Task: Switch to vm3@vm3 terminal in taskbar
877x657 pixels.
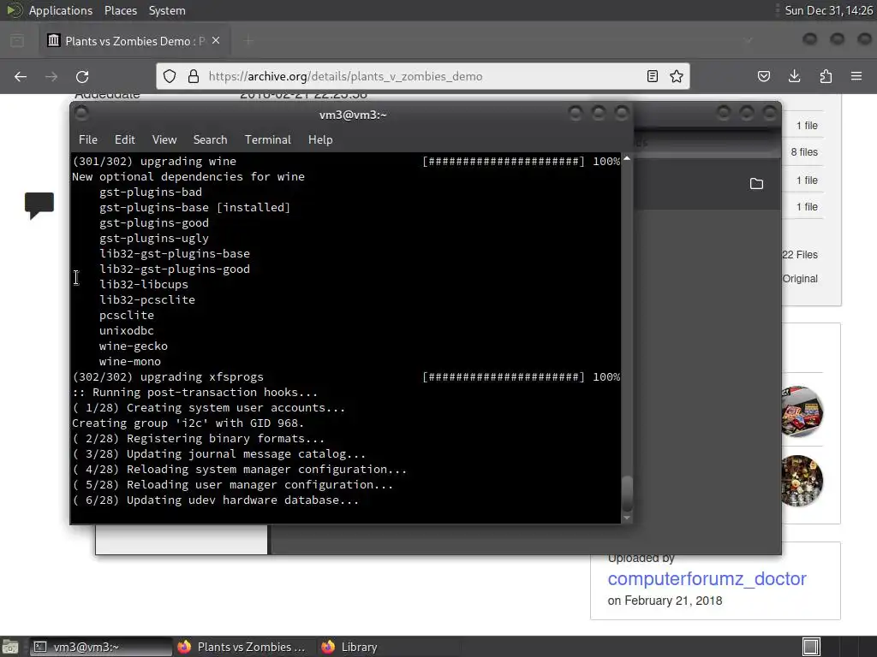Action: click(101, 647)
